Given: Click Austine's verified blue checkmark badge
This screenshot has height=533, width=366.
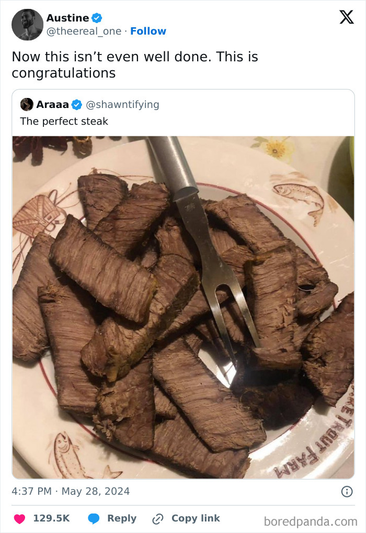Looking at the screenshot, I should [97, 17].
